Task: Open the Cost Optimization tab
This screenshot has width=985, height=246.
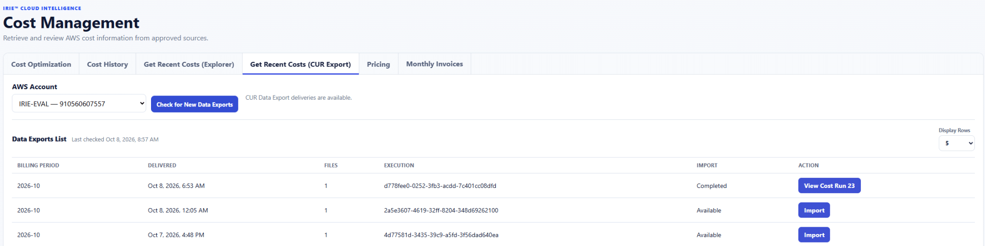Action: pos(41,64)
